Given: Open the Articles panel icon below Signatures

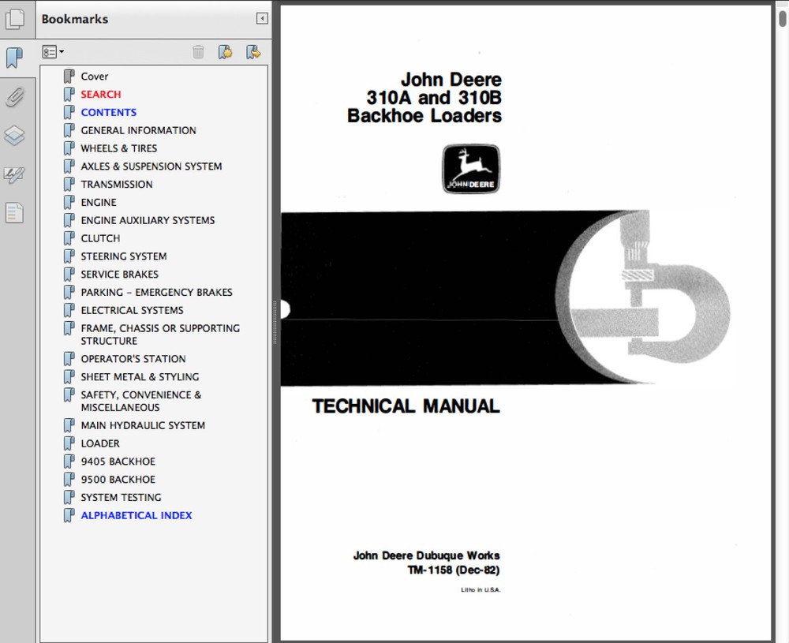Looking at the screenshot, I should [x=14, y=213].
